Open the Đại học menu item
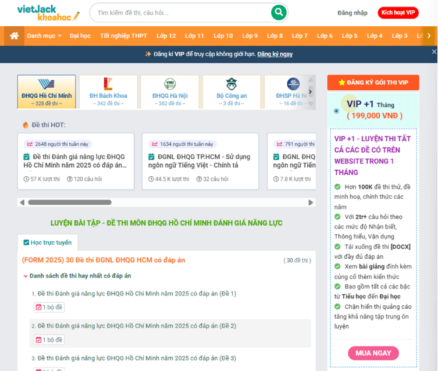438x371 pixels. [x=80, y=35]
